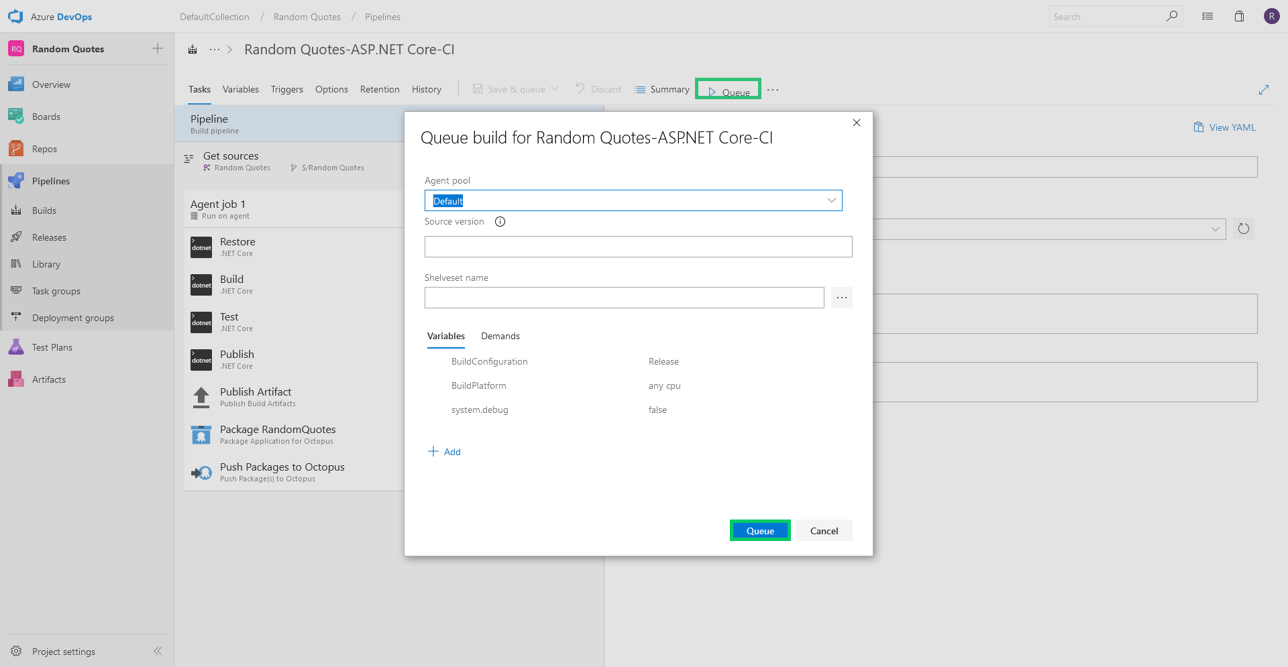The image size is (1288, 667).
Task: Select the Restore .NET Core task
Action: point(294,247)
